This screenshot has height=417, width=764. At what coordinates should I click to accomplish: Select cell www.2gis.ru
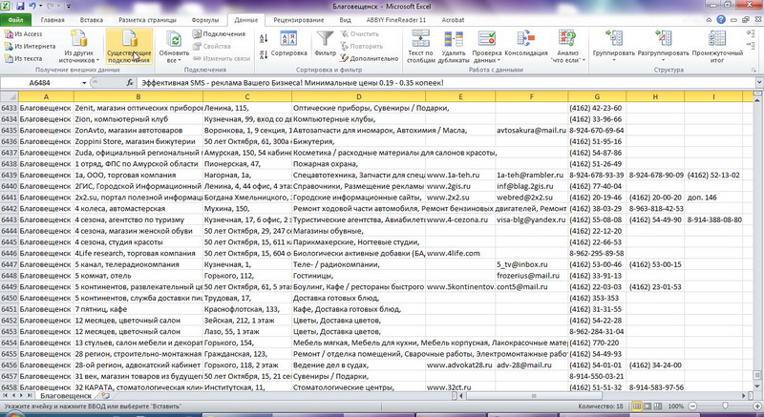click(460, 186)
